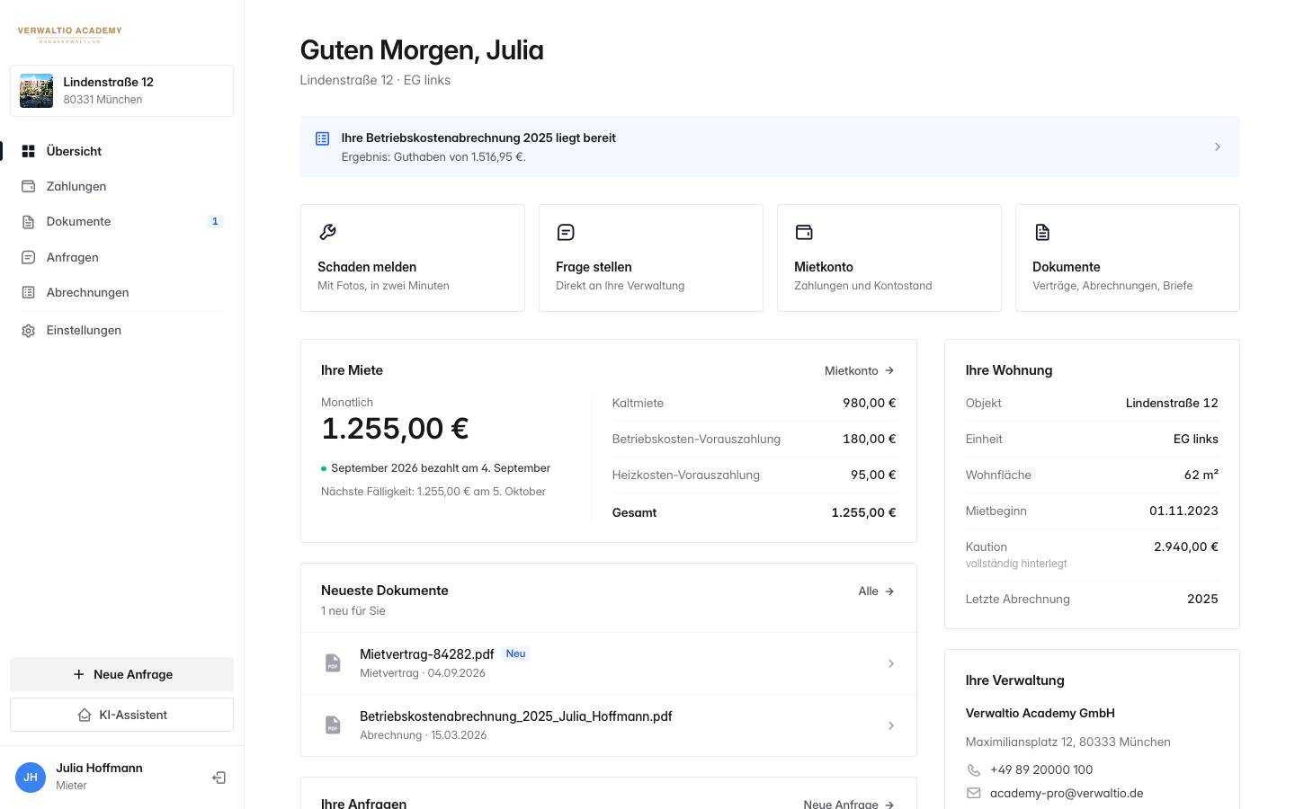Click the Betriebskostenabrechnung banner list icon
Screen dimensions: 1295x809
[x=322, y=138]
